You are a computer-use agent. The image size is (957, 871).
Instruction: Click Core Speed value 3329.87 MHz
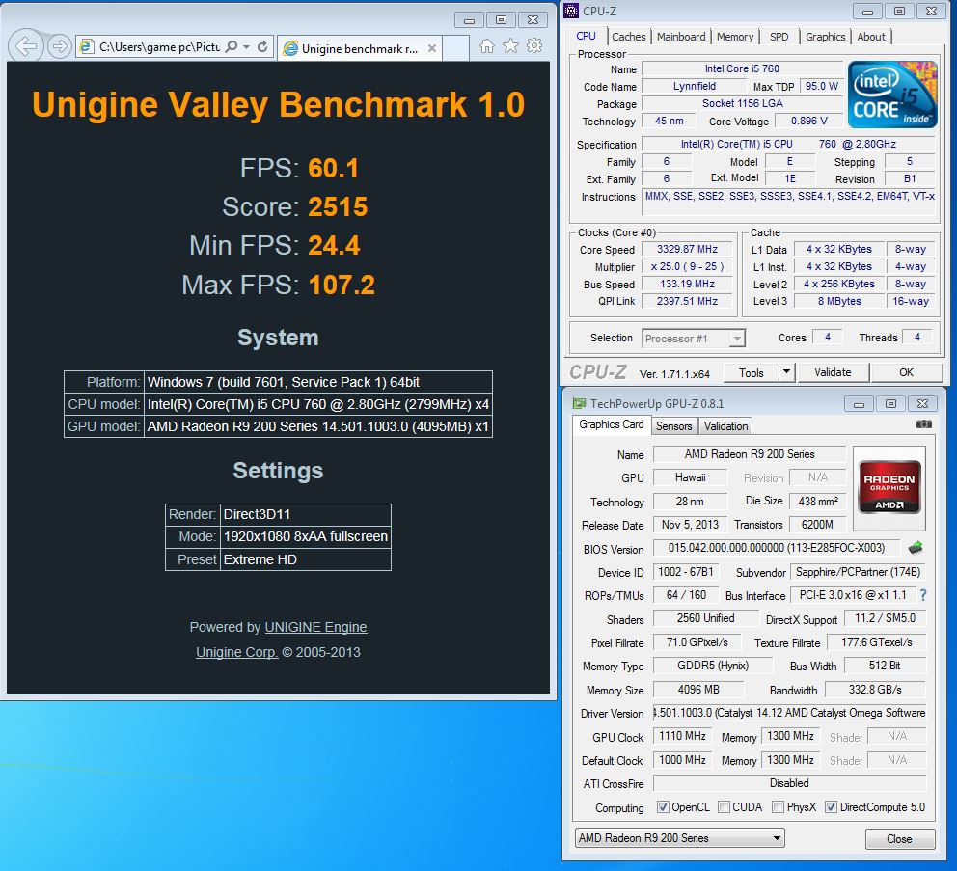point(687,249)
